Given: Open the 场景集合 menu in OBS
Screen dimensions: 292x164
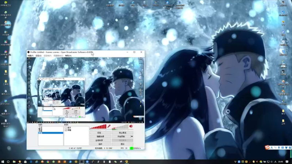Looking at the screenshot, I should (x=58, y=56).
